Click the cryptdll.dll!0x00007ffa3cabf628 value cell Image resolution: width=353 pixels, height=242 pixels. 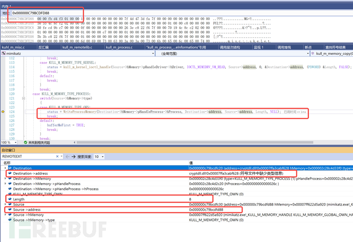click(x=236, y=173)
